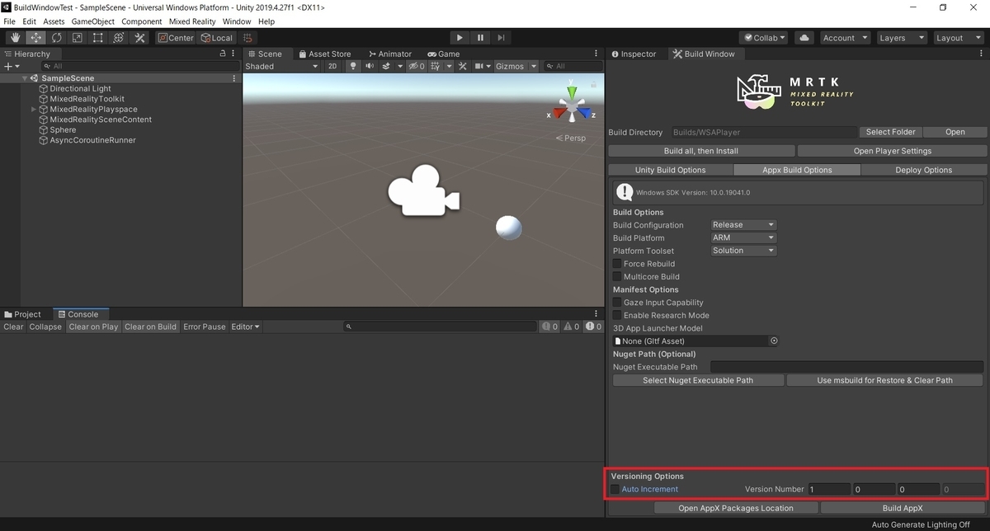Toggle scene audio speaker icon

click(370, 66)
